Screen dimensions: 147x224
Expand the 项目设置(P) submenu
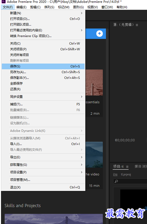coord(43,172)
